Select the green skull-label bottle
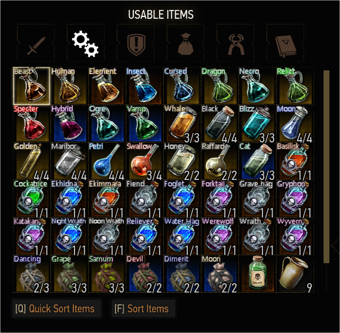This screenshot has width=340, height=333. (x=257, y=274)
